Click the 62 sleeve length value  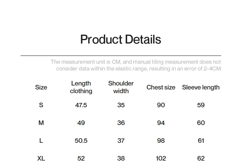201,158
